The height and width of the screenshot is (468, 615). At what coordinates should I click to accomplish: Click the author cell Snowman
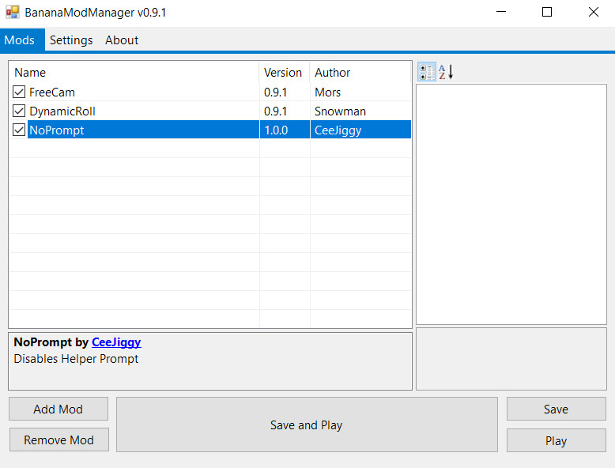click(x=340, y=111)
